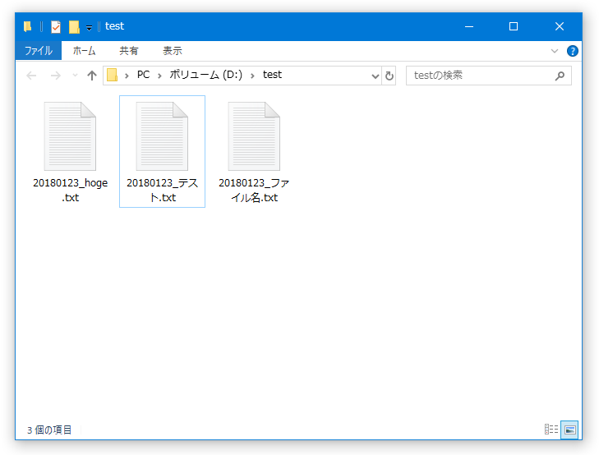Open the ファイル menu tab

38,51
